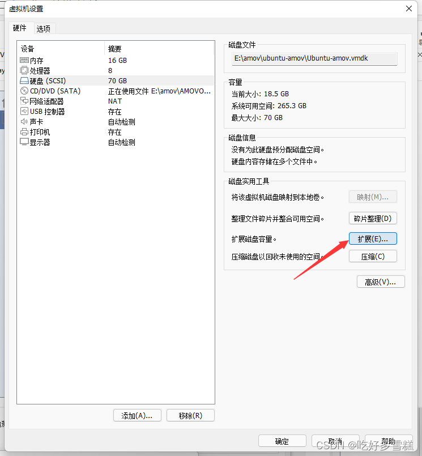Select the 处理器 row label

pos(40,71)
